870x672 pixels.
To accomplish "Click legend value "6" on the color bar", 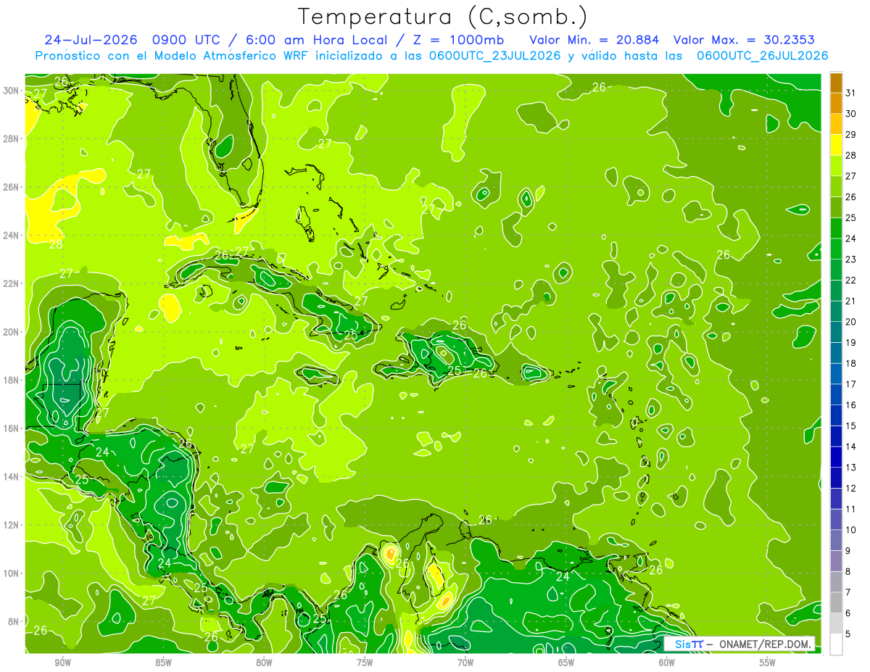I will (x=849, y=613).
